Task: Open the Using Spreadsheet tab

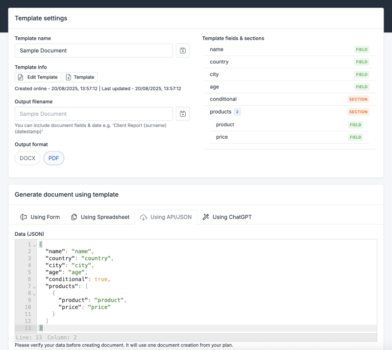Action: pyautogui.click(x=100, y=217)
